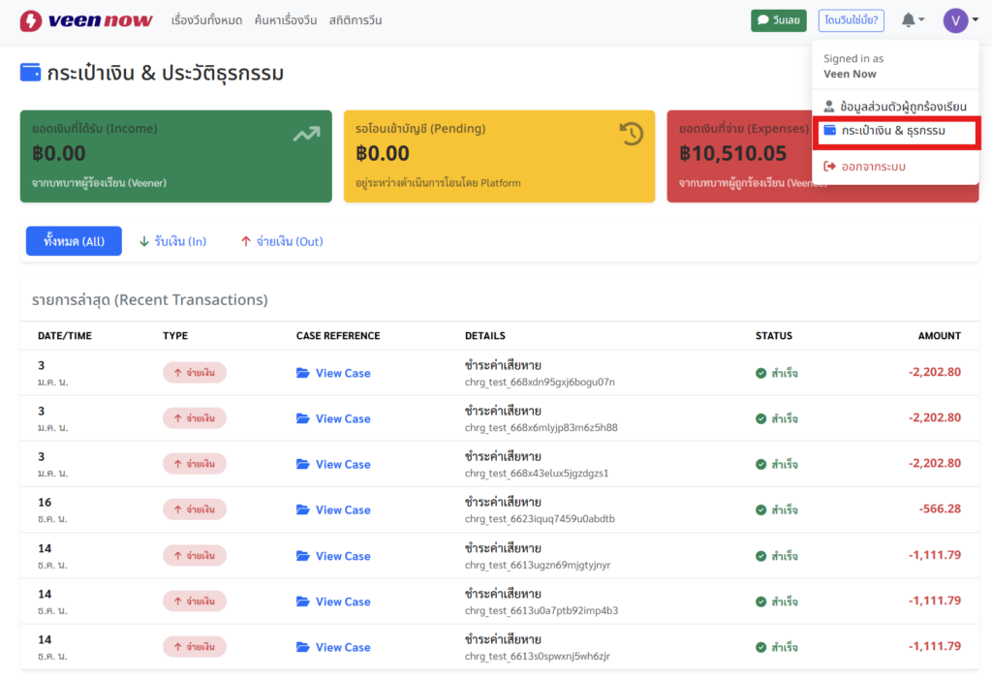Select the ทั้งหมด (All) filter

click(74, 241)
